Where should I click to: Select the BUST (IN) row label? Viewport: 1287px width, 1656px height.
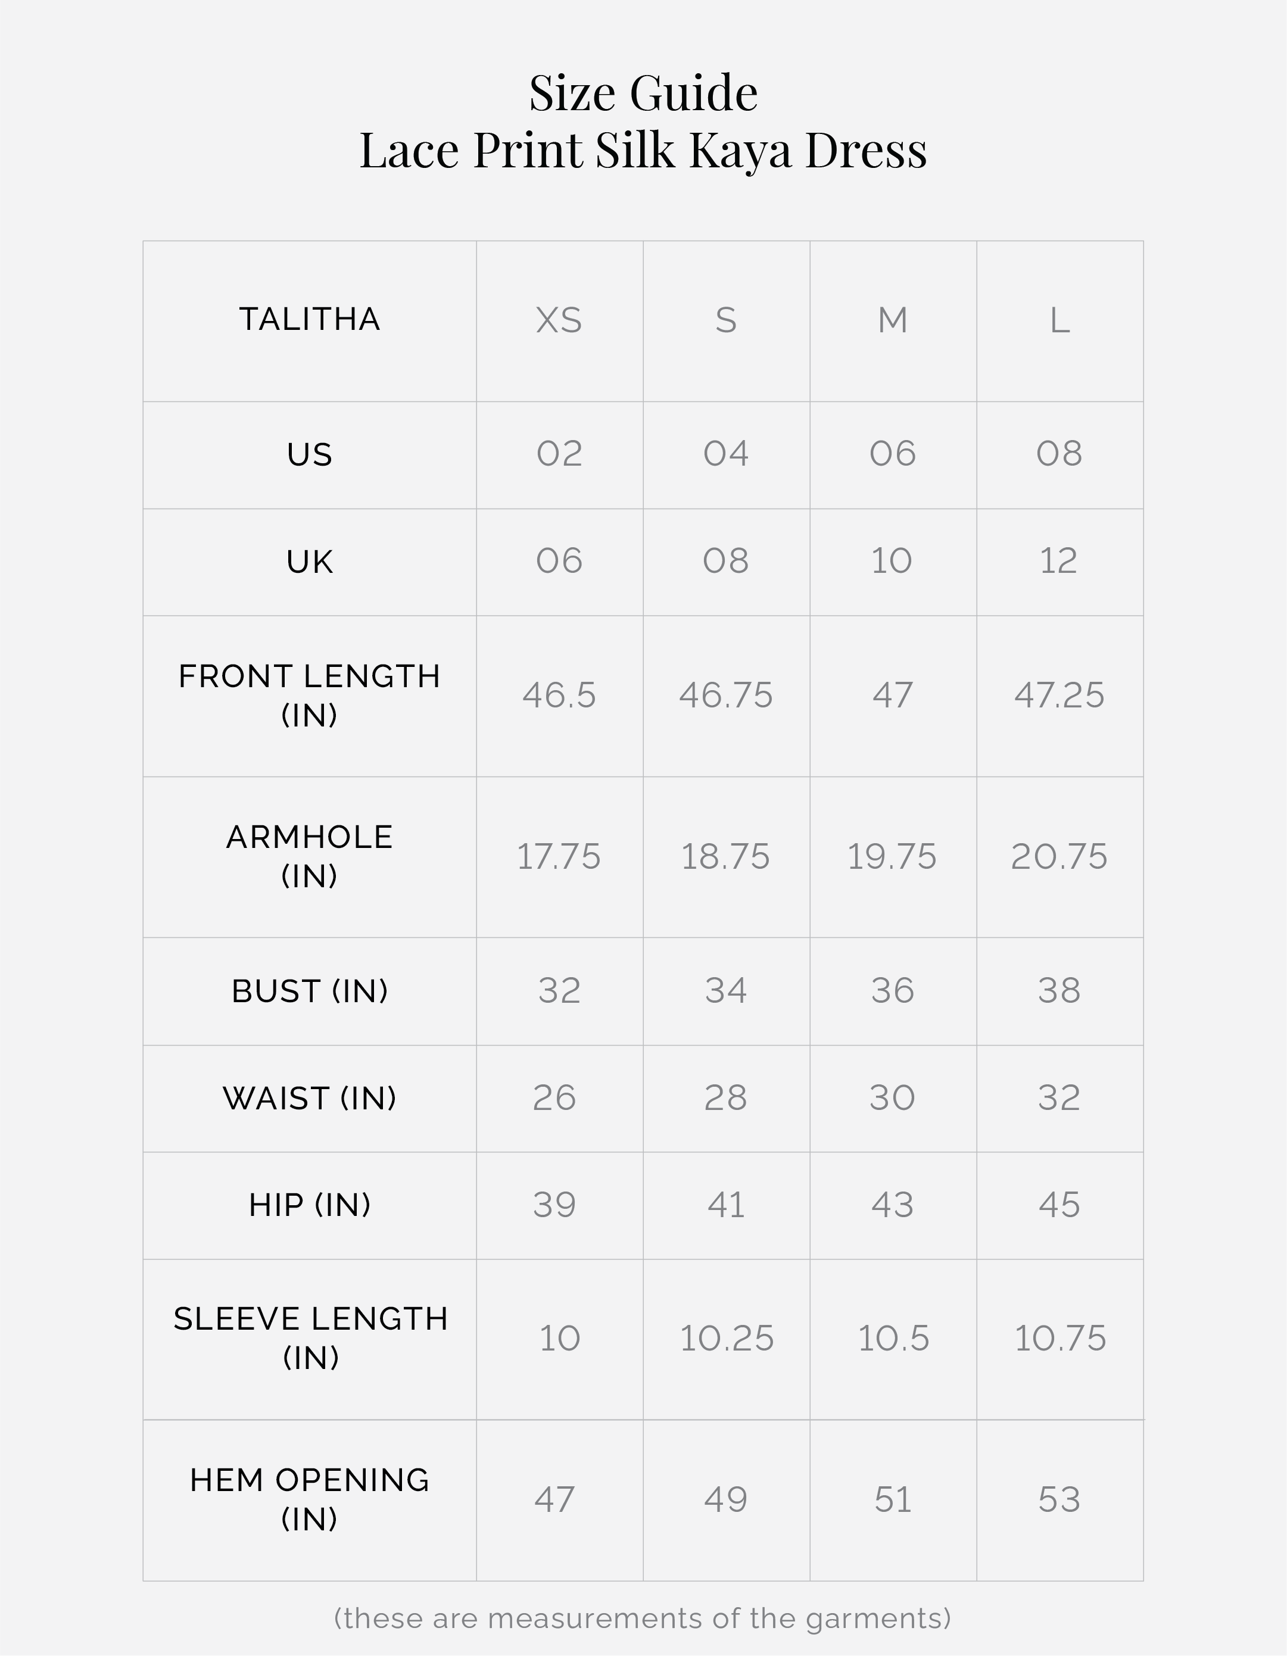[x=310, y=991]
